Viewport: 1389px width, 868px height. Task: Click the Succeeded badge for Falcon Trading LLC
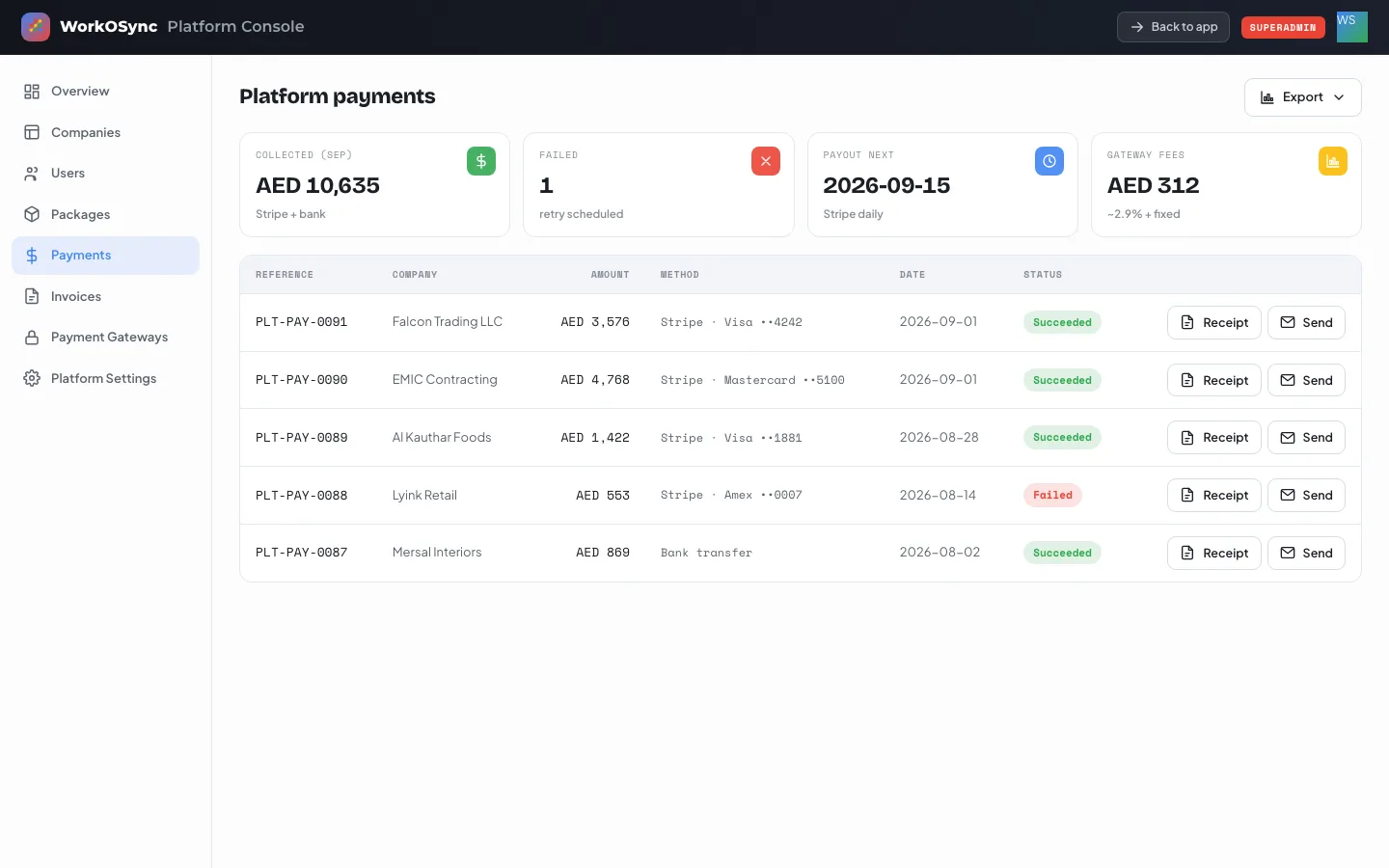[1062, 322]
